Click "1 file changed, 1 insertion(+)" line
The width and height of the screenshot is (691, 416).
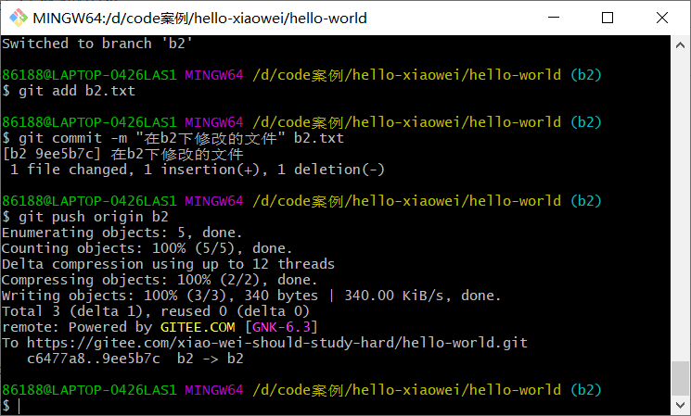pos(198,170)
